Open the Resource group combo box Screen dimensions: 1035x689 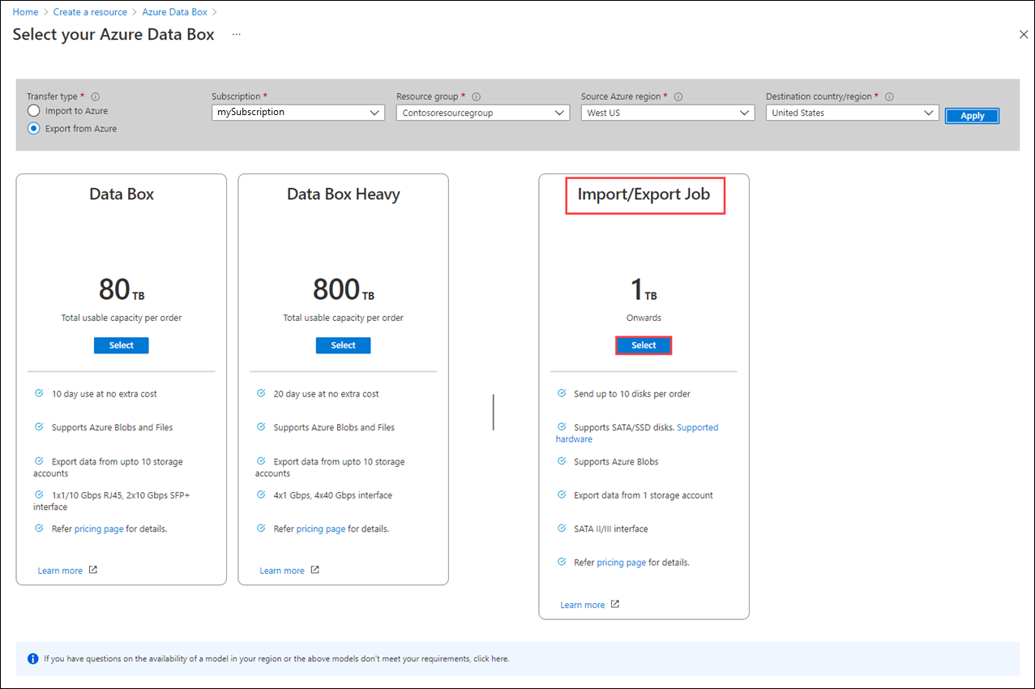click(482, 112)
